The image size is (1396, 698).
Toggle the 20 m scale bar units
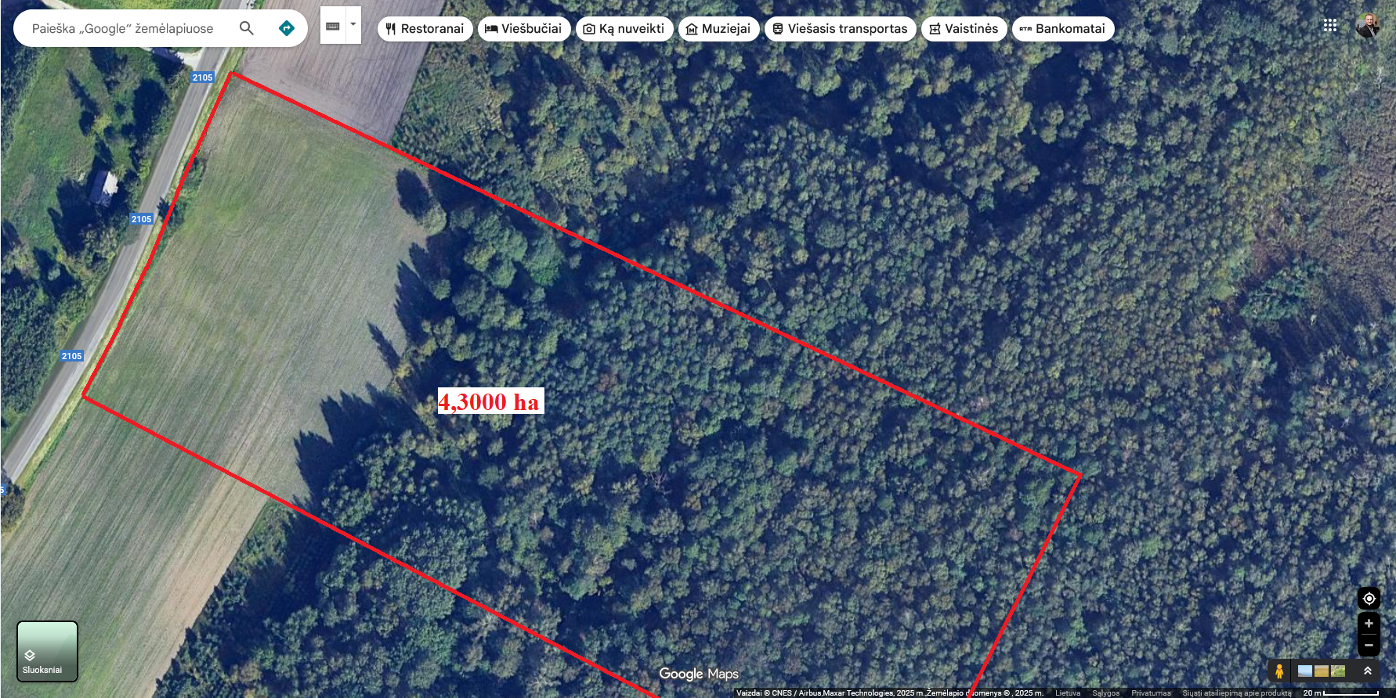click(x=1340, y=693)
